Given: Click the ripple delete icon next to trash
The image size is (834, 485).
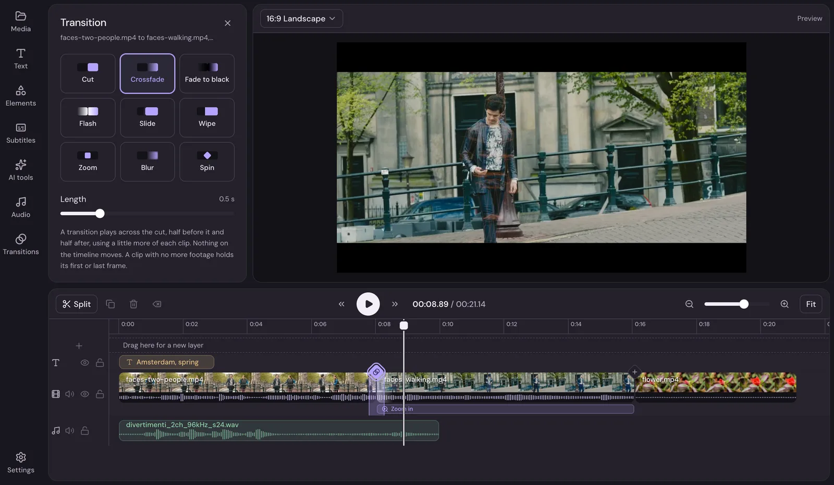Looking at the screenshot, I should point(157,304).
